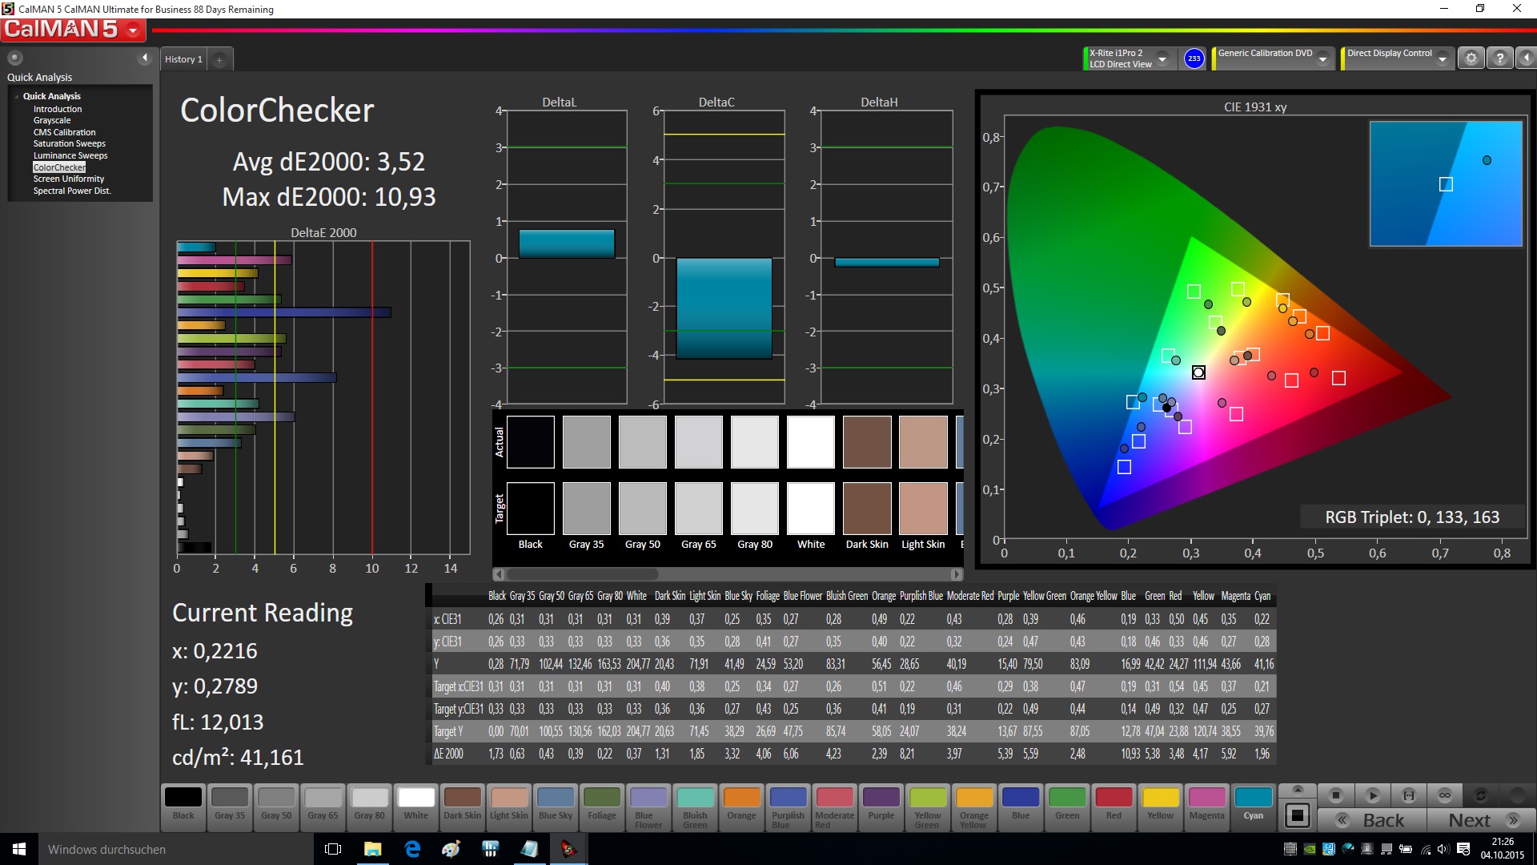This screenshot has height=865, width=1537.
Task: Open the Direct Display Control dropdown
Action: pyautogui.click(x=1443, y=59)
